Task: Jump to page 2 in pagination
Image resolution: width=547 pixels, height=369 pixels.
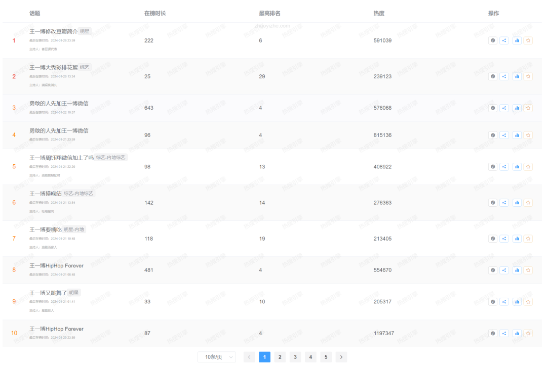Action: coord(280,357)
